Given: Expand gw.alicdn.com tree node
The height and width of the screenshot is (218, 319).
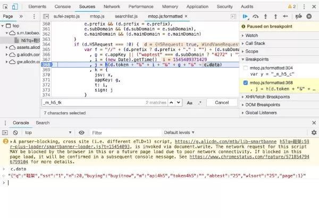Looking at the screenshot, I should (7, 62).
